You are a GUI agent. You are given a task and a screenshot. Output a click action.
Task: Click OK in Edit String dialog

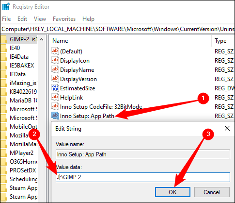[172, 192]
